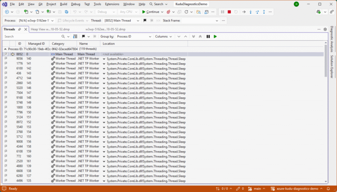Close the Threads tab
337x192 pixels.
coord(25,29)
